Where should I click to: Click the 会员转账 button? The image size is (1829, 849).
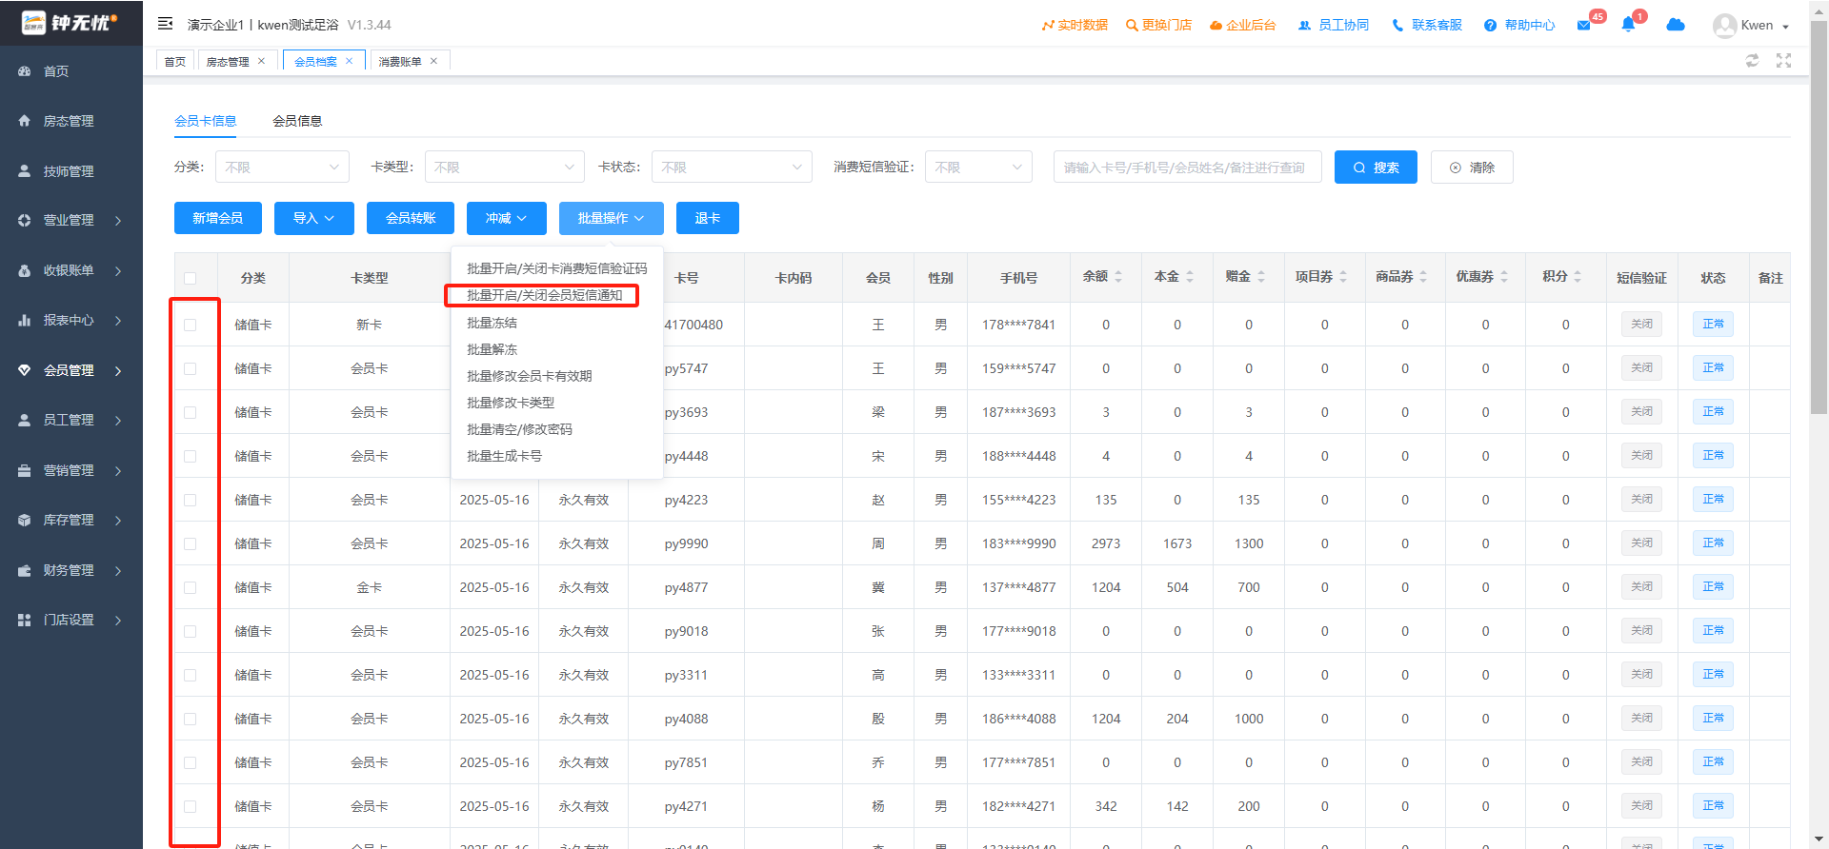411,218
